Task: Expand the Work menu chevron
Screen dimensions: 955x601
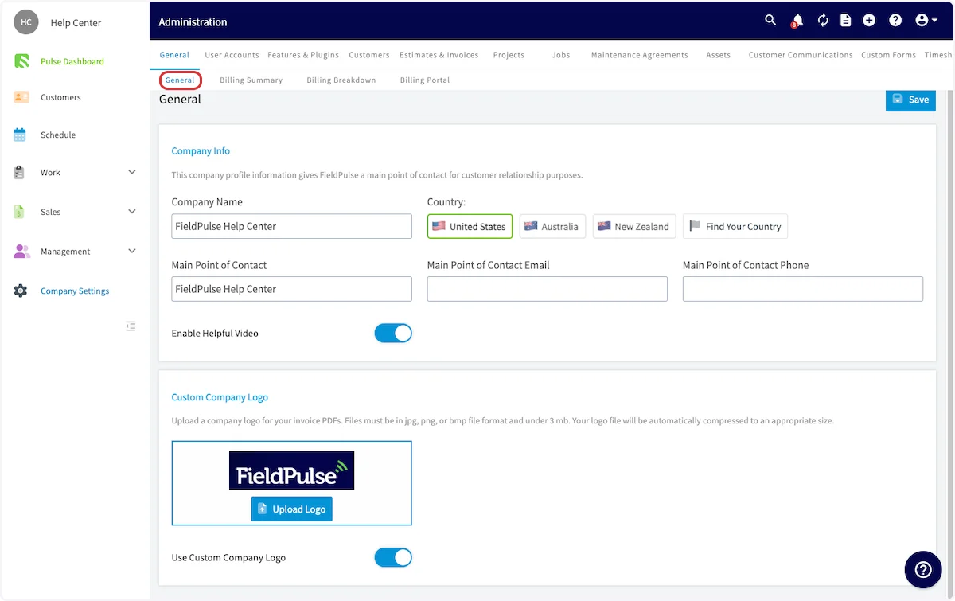Action: pos(132,172)
